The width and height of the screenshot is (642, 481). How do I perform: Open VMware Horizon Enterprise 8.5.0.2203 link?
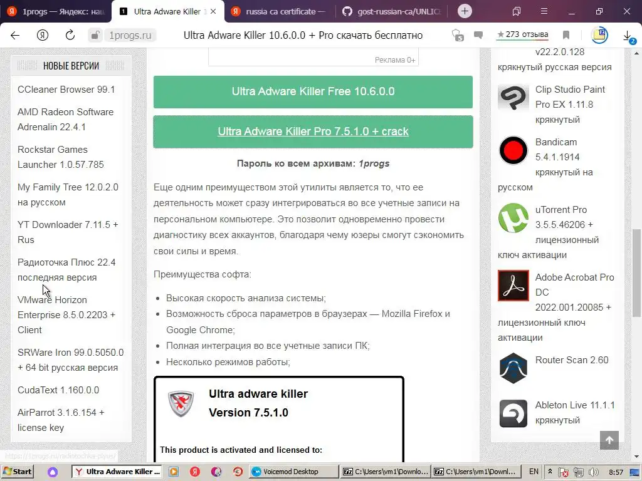pos(66,315)
